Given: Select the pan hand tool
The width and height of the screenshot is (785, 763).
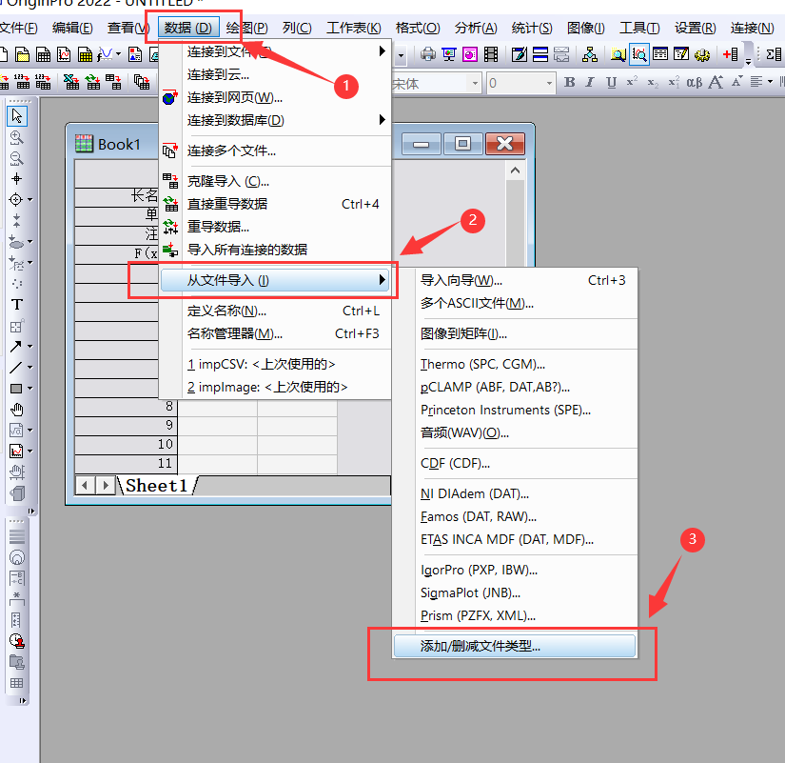Looking at the screenshot, I should [x=16, y=410].
